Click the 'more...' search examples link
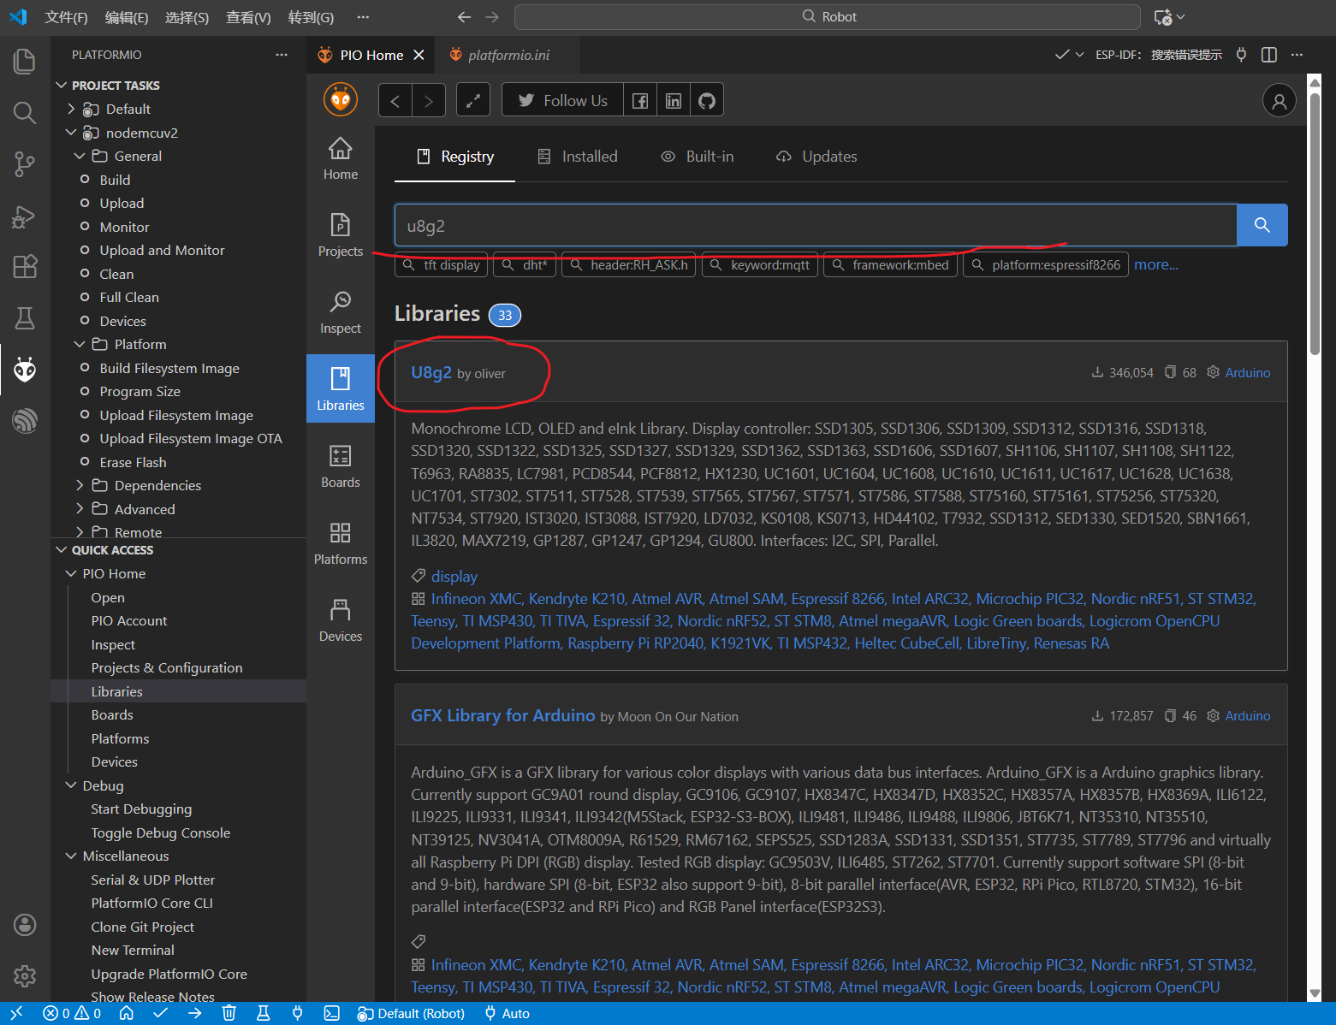1336x1025 pixels. click(x=1156, y=264)
